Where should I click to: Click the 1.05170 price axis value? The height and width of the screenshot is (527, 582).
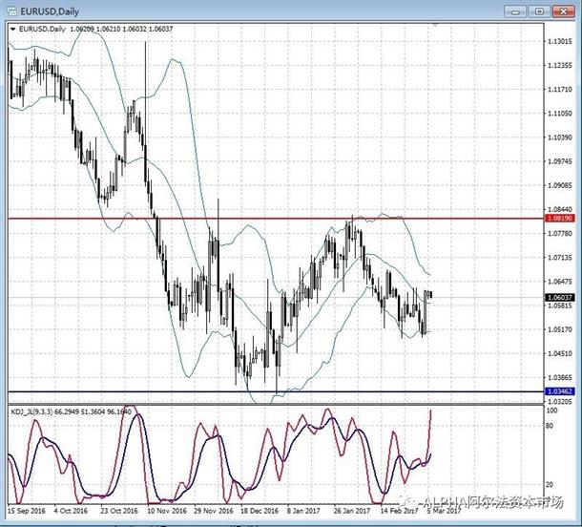tap(560, 329)
